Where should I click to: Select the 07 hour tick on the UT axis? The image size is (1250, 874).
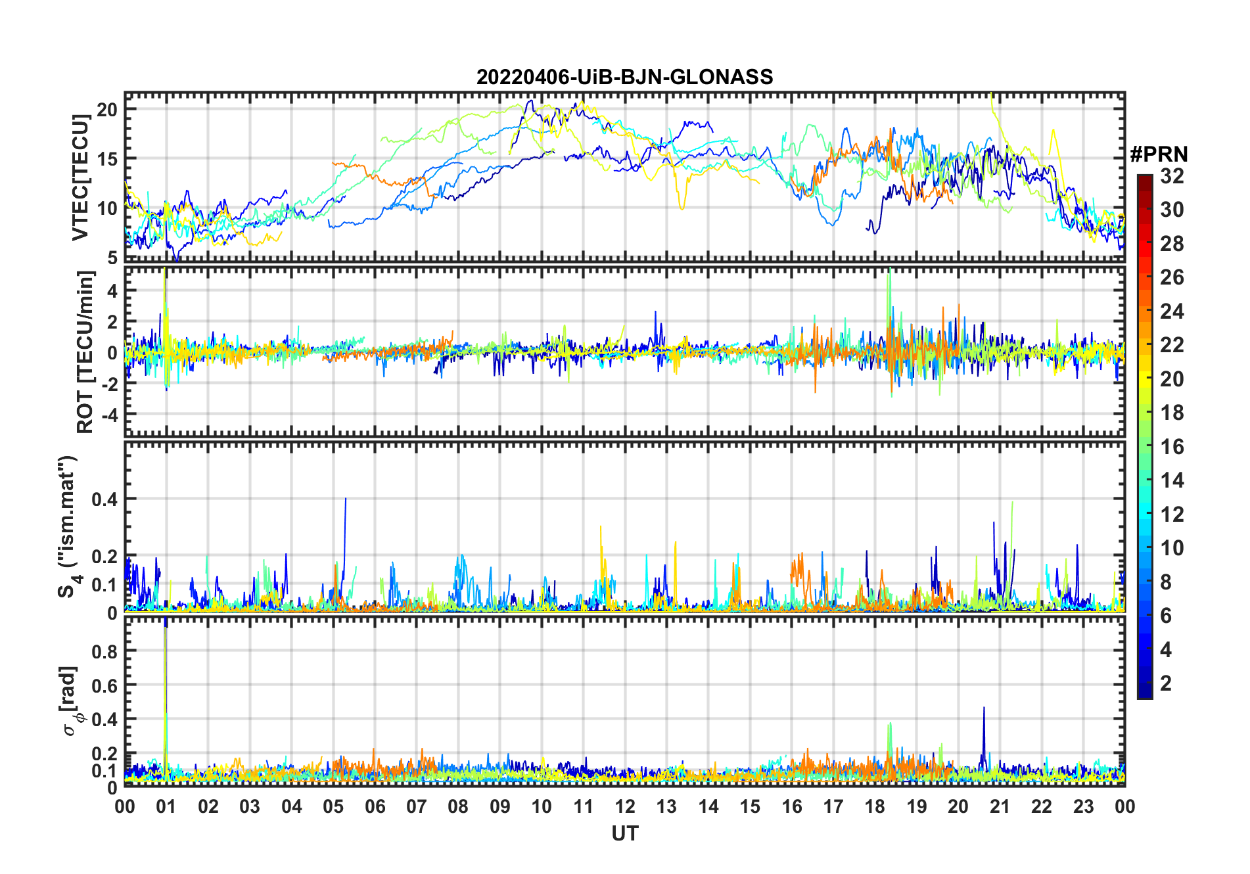[x=417, y=806]
